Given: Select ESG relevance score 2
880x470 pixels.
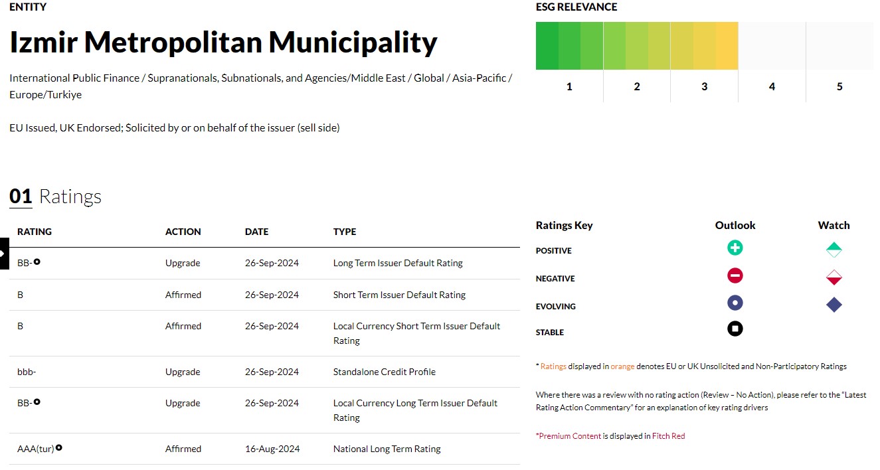Looking at the screenshot, I should (637, 87).
